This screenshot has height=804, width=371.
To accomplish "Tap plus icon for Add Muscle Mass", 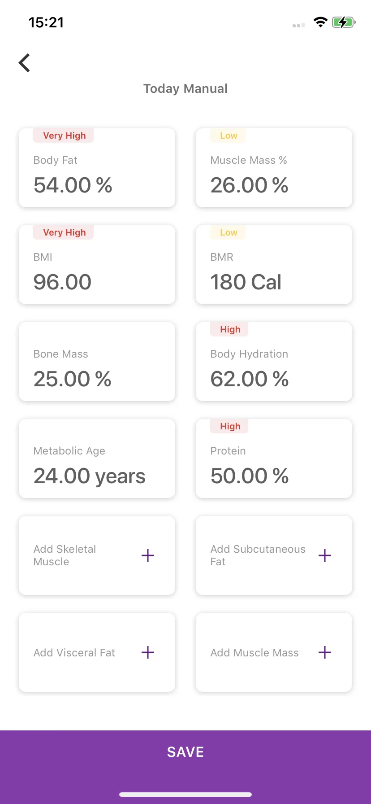I will click(325, 652).
